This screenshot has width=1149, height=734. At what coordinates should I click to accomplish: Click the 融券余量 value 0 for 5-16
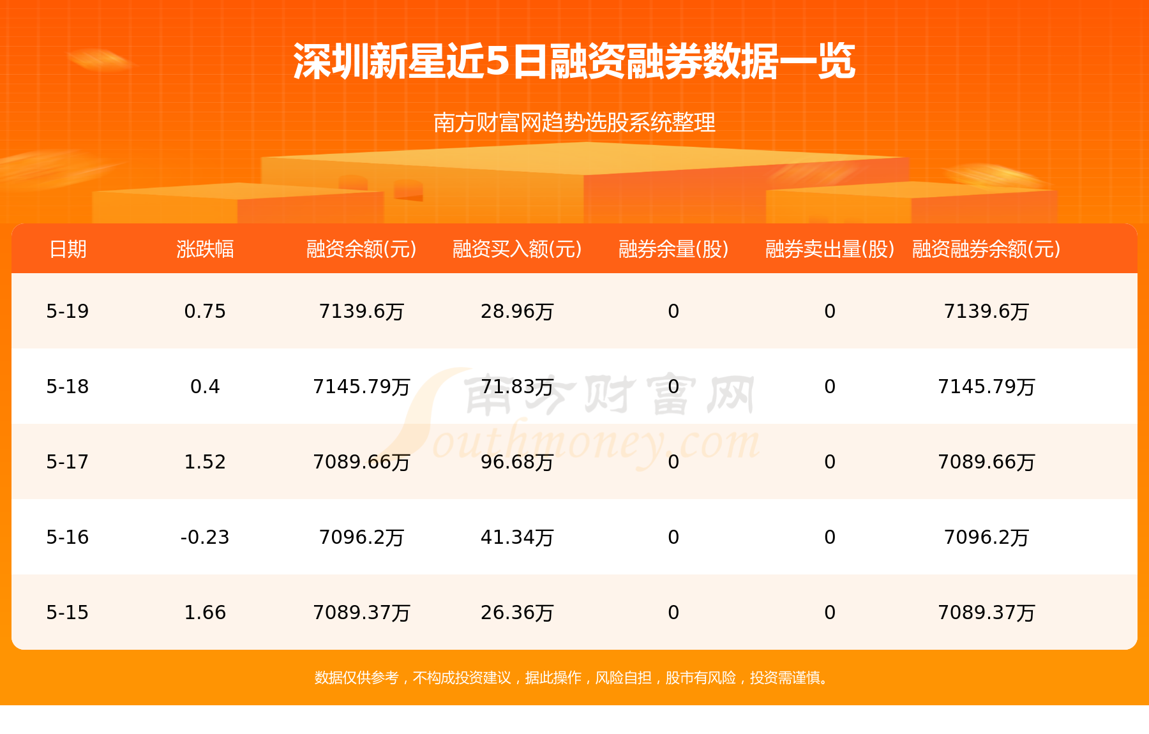click(673, 537)
